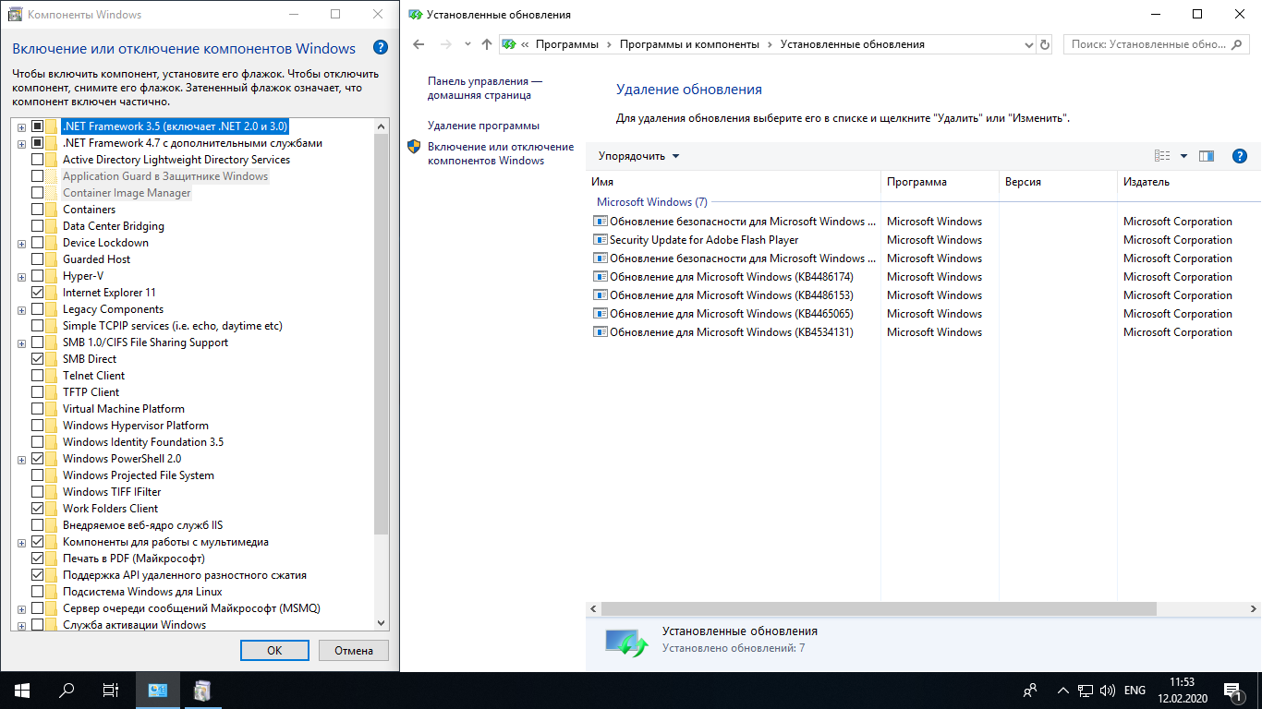Open the Упорядочить dropdown

638,156
